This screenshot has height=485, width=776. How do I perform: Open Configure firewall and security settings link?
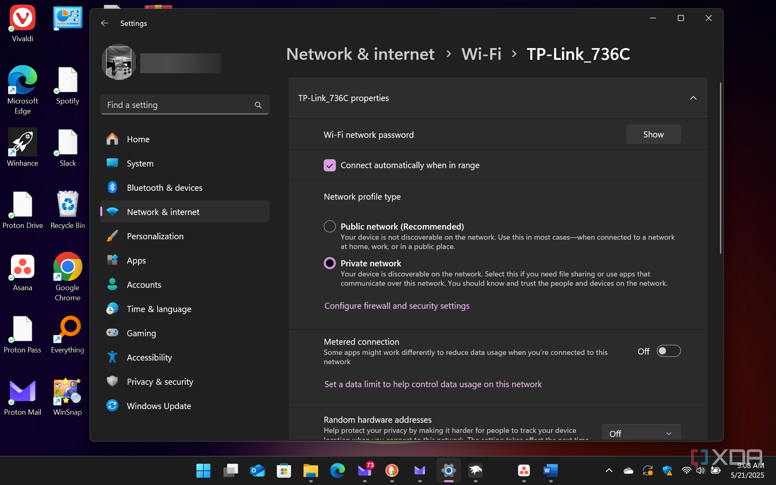pyautogui.click(x=397, y=306)
